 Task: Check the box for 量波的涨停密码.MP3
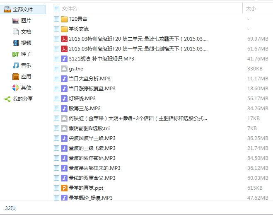tap(56, 158)
